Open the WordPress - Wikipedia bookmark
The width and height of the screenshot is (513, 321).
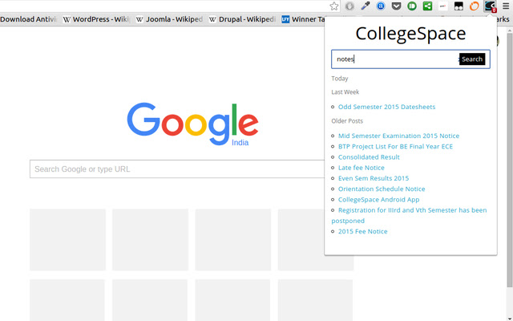[x=96, y=19]
